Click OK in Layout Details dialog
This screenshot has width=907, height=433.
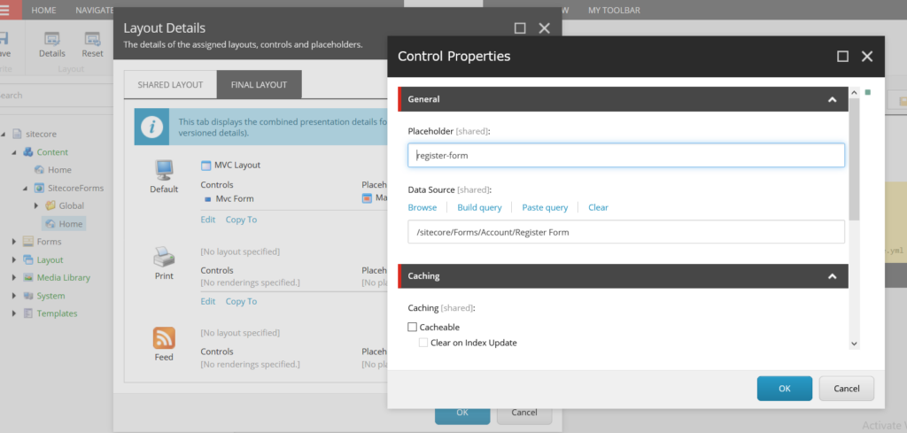[x=462, y=413]
